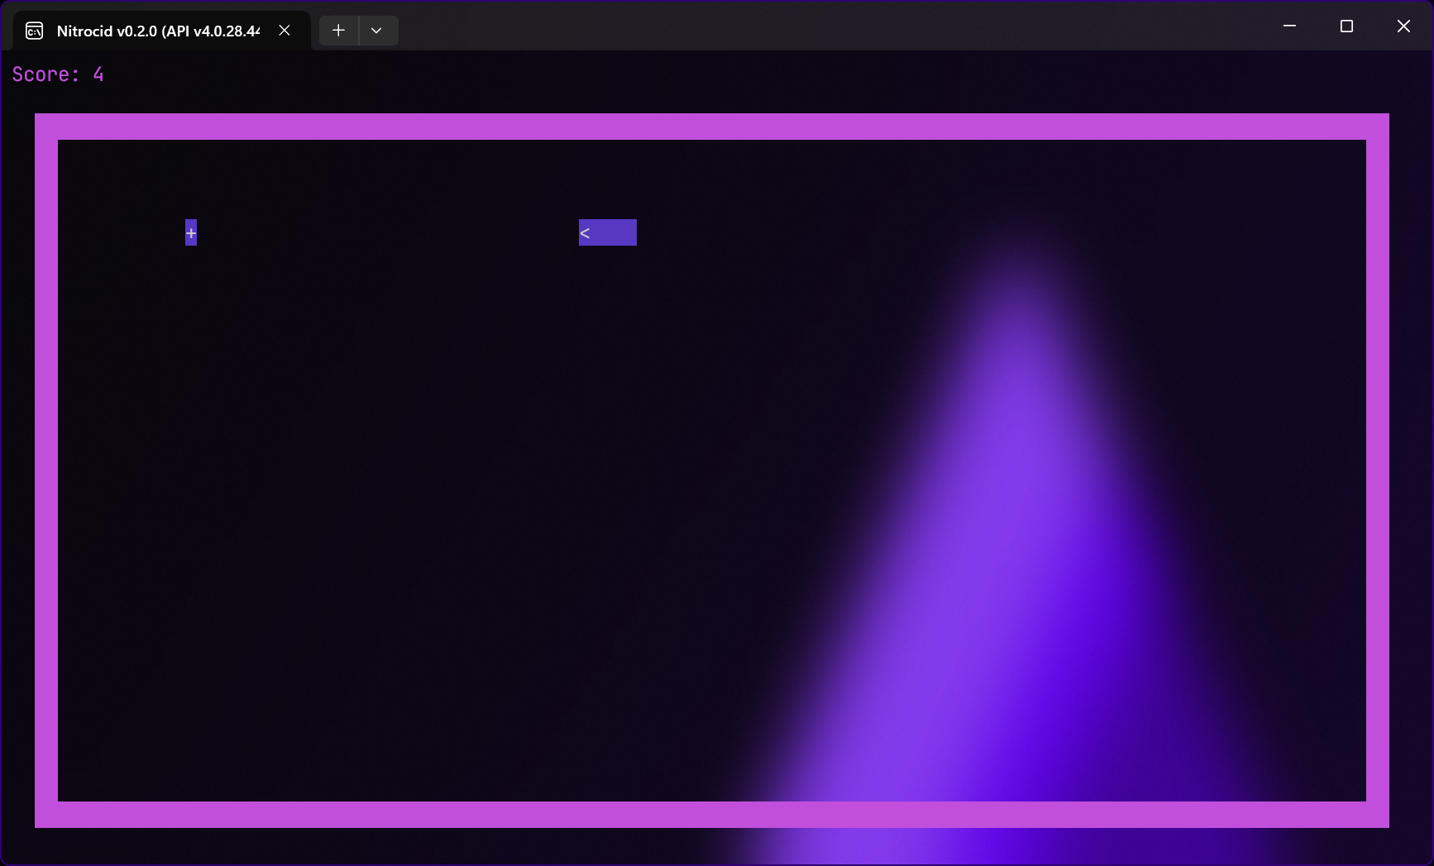This screenshot has width=1434, height=866.
Task: Minimize the terminal window
Action: click(1288, 26)
